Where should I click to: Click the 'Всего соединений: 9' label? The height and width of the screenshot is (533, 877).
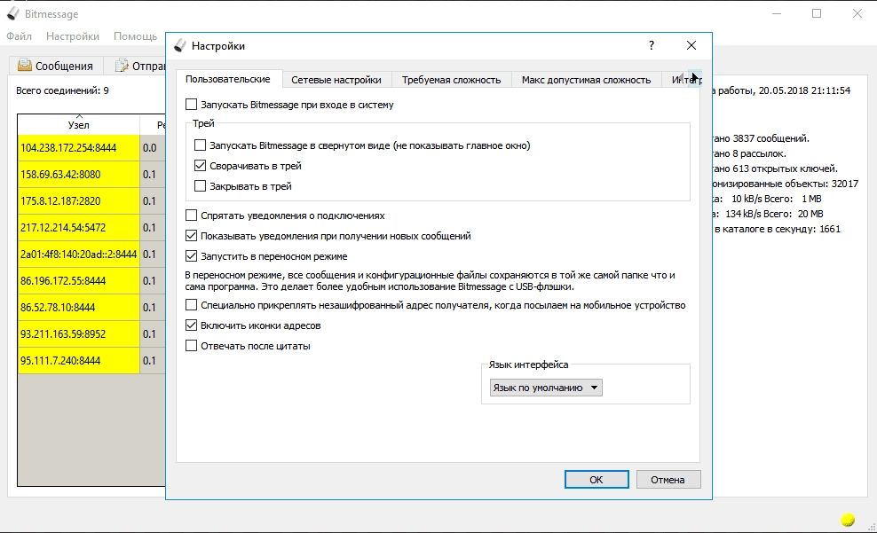[62, 90]
